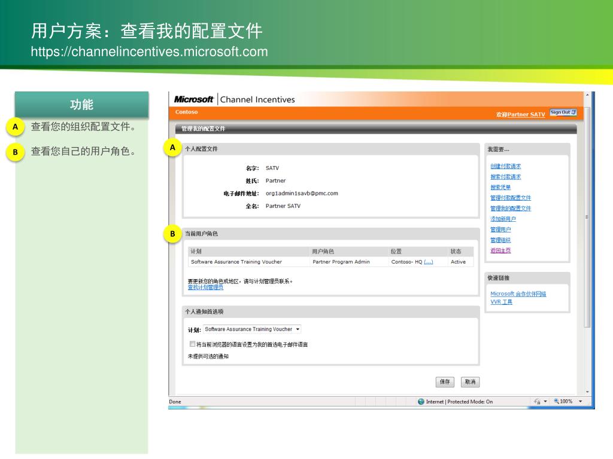Open the 管理付款配置文件 link
Viewport: 613px width, 459px height.
pos(511,198)
